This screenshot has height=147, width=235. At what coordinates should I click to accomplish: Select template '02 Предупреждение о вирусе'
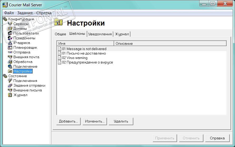click(x=87, y=62)
